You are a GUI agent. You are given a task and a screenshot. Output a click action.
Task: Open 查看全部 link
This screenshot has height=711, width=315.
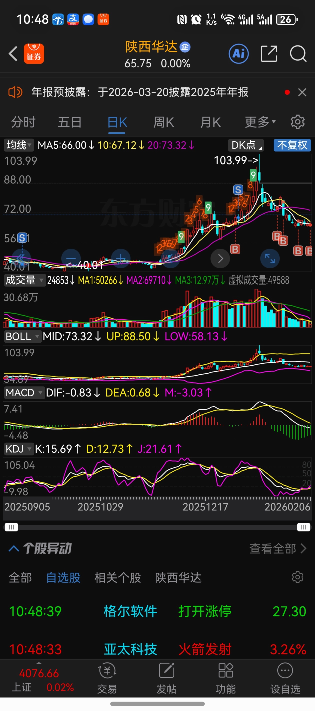click(x=278, y=548)
